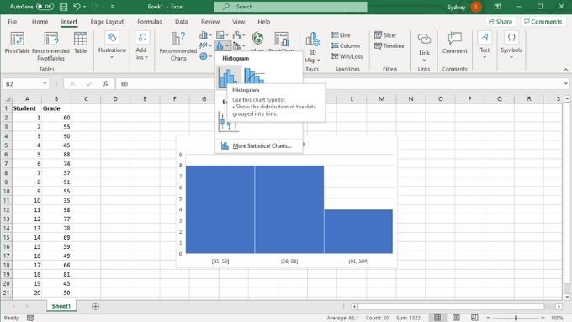Click the Sydney account avatar
Image resolution: width=572 pixels, height=322 pixels.
pyautogui.click(x=476, y=7)
